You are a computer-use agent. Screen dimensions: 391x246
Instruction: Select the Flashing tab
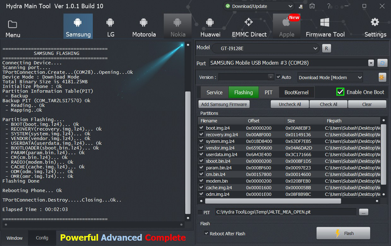243,92
